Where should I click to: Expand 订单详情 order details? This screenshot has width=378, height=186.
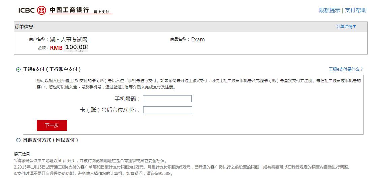tap(346, 27)
